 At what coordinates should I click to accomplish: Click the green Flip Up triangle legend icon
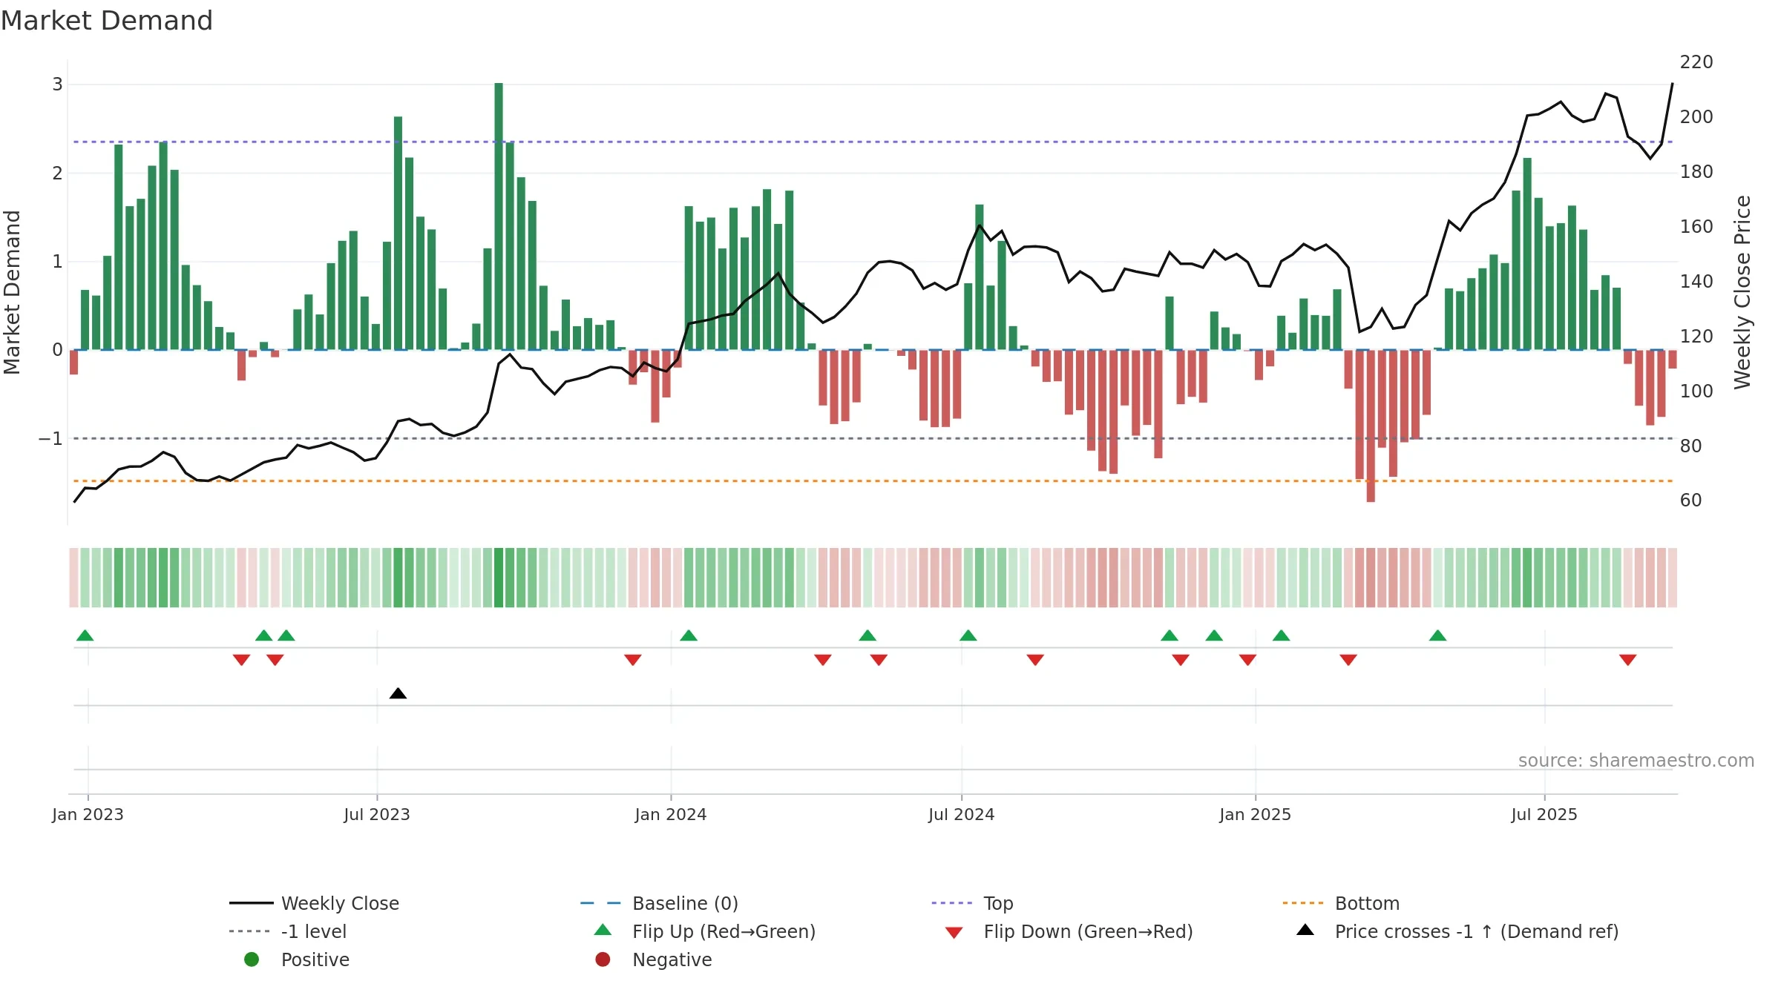tap(603, 930)
